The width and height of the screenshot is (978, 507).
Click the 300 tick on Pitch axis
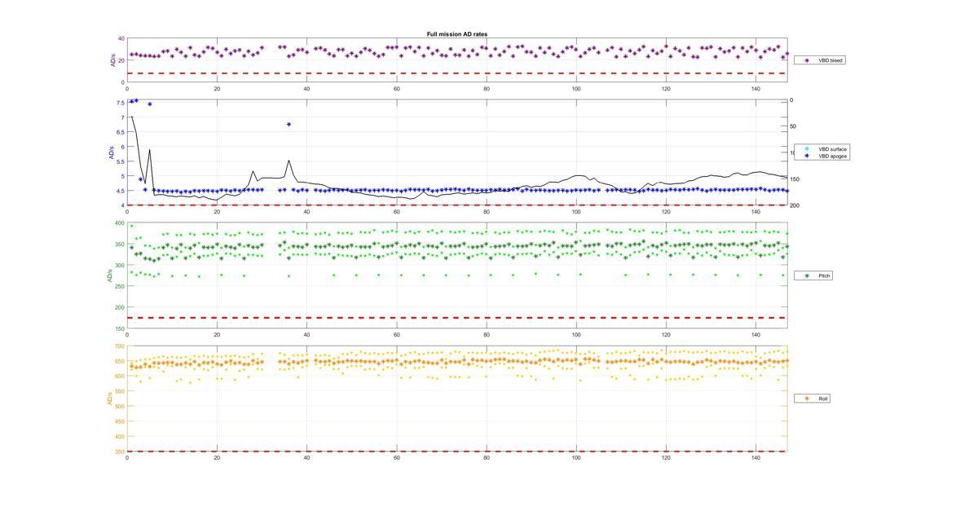119,265
